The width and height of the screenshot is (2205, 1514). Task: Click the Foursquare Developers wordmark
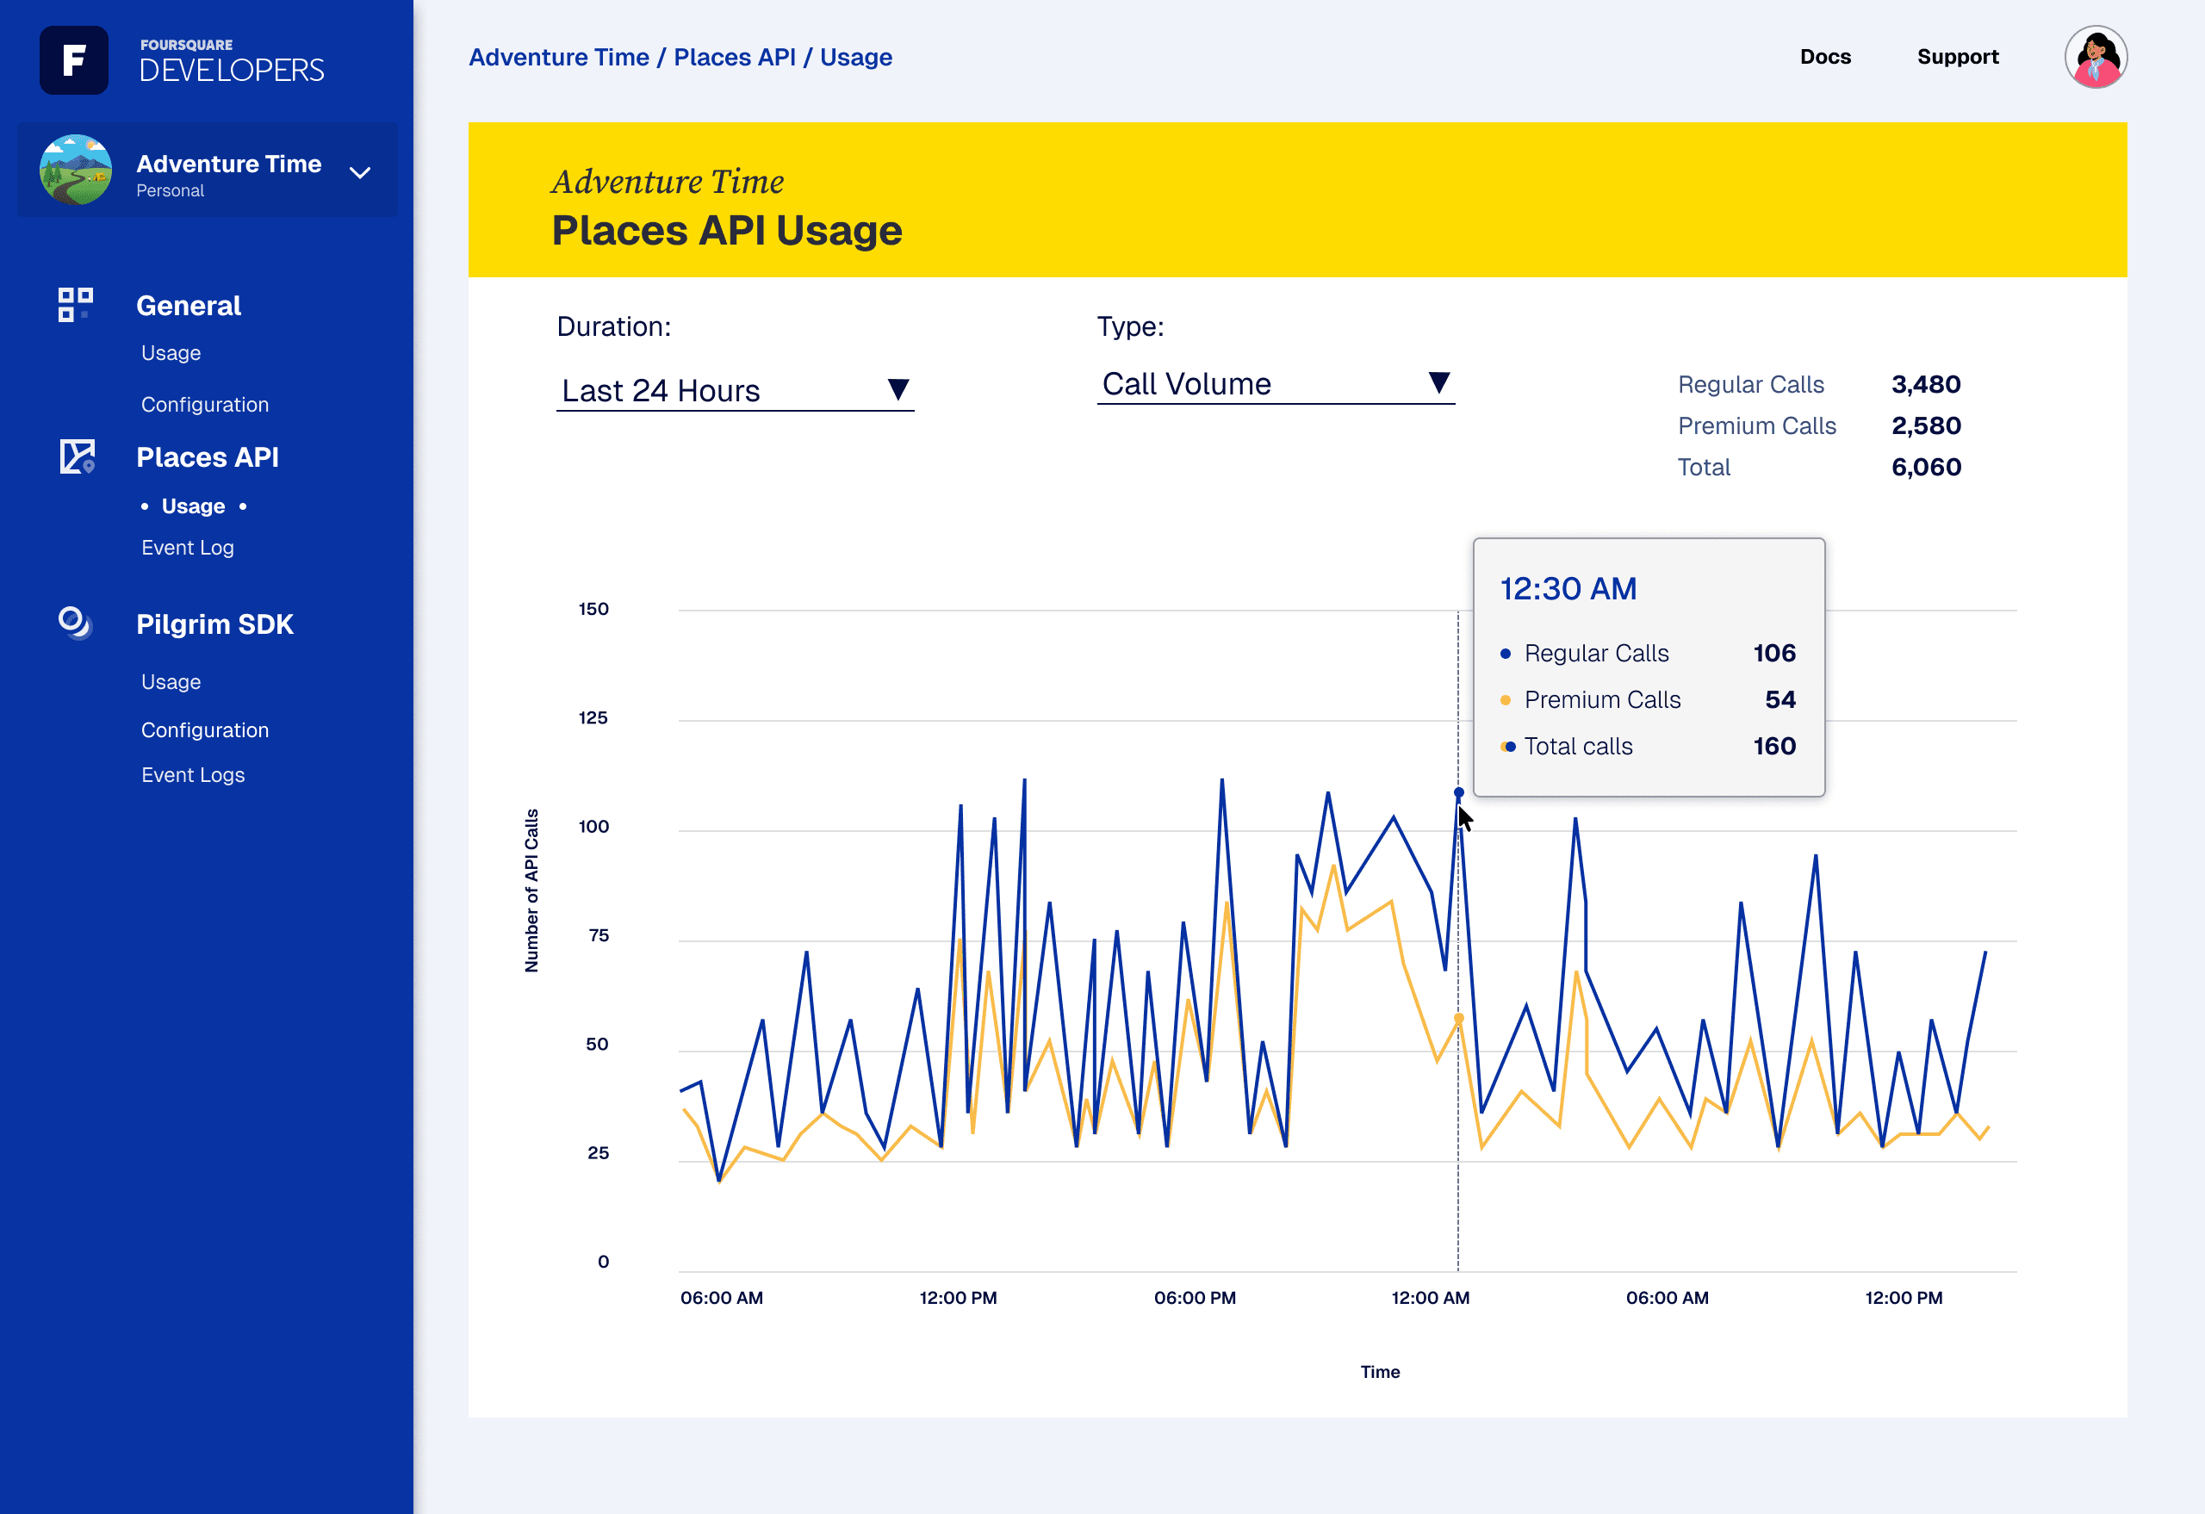[x=233, y=60]
